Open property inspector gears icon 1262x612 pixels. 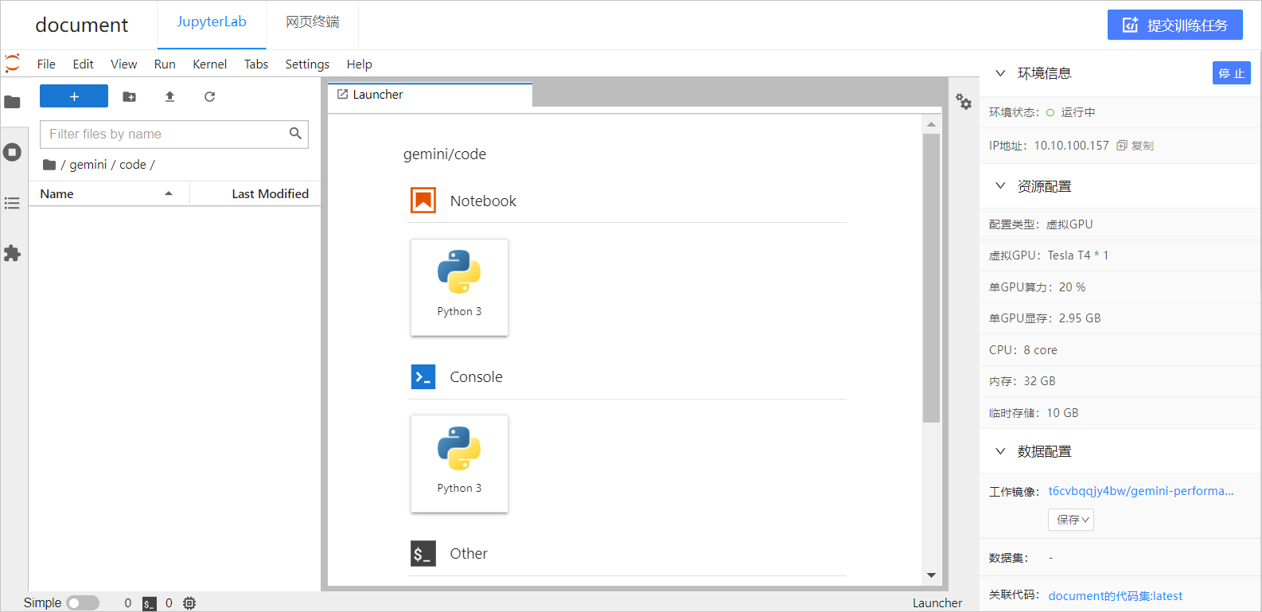pyautogui.click(x=964, y=101)
